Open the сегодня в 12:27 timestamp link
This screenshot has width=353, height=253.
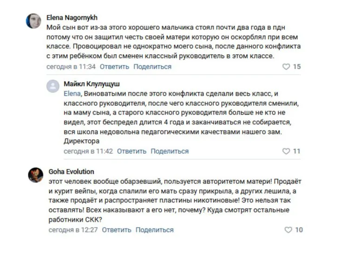(73, 230)
